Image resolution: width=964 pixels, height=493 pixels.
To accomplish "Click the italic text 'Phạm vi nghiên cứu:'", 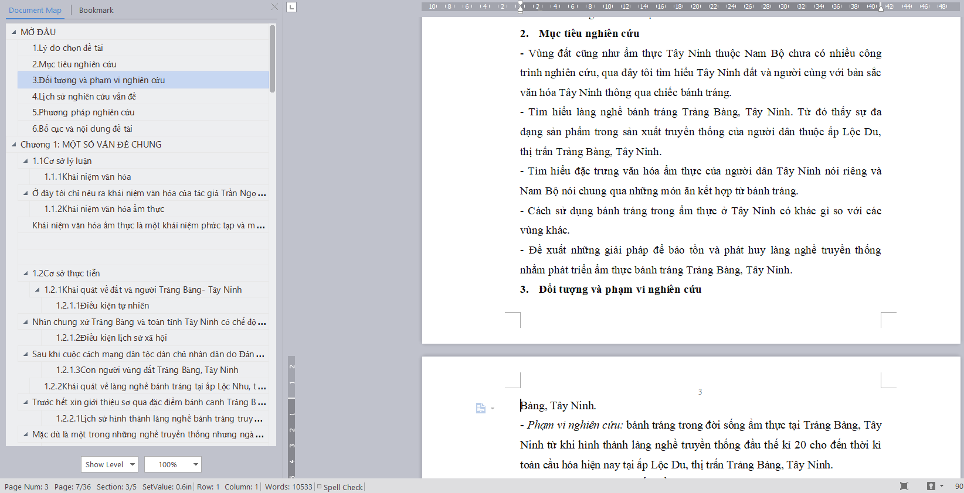I will 575,425.
